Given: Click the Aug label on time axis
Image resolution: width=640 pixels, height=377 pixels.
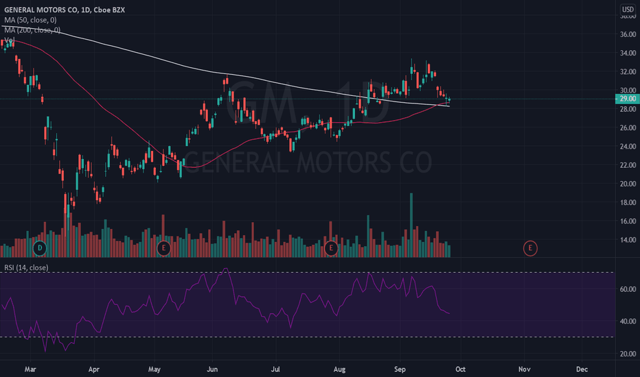Looking at the screenshot, I should click(340, 369).
